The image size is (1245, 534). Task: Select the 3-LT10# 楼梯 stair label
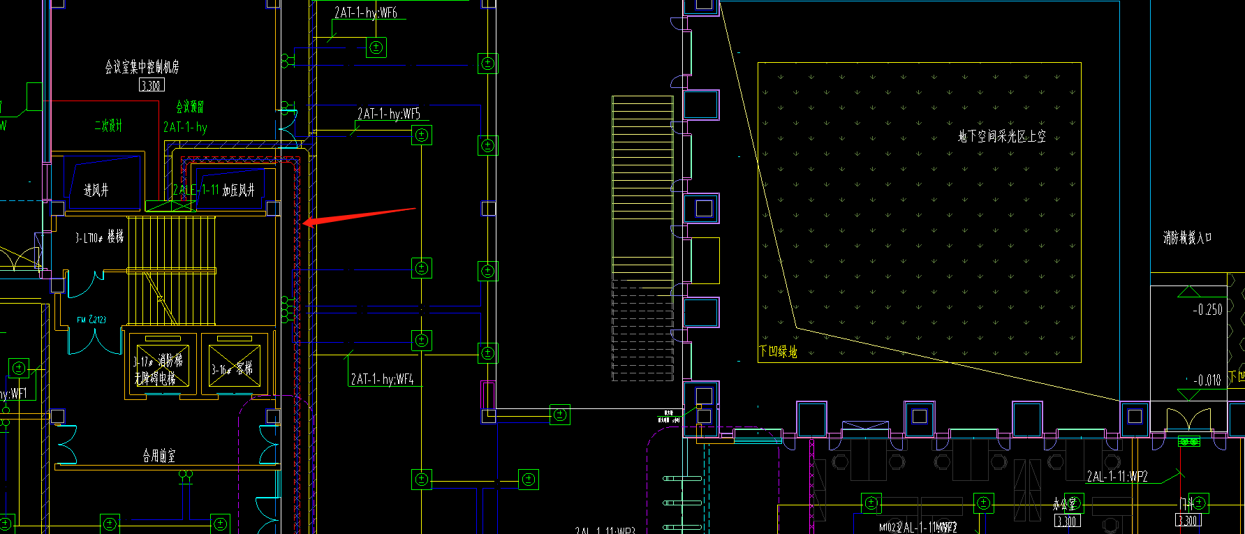(x=99, y=237)
